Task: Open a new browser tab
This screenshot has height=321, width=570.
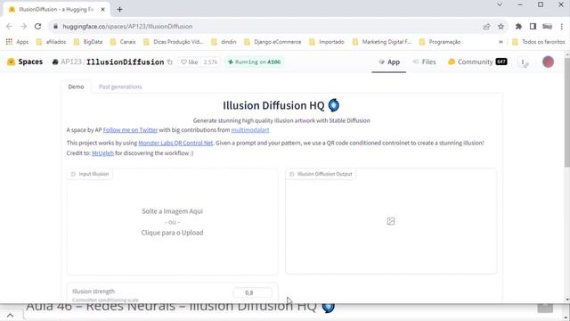Action: click(119, 10)
